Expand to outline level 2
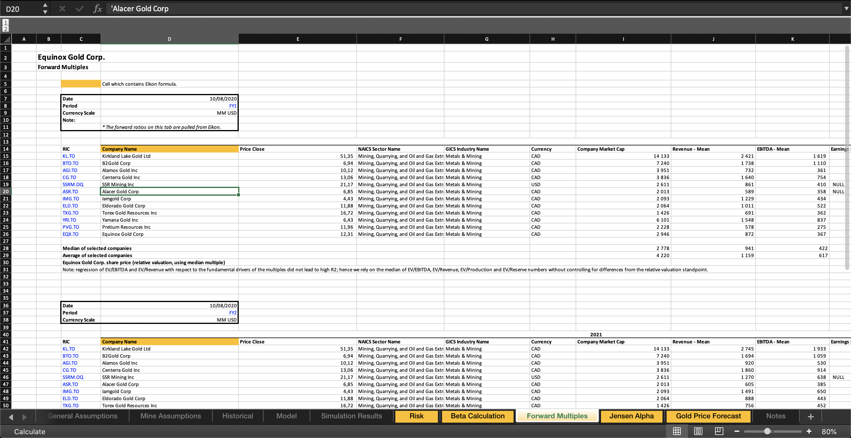Image resolution: width=851 pixels, height=438 pixels. [x=6, y=29]
